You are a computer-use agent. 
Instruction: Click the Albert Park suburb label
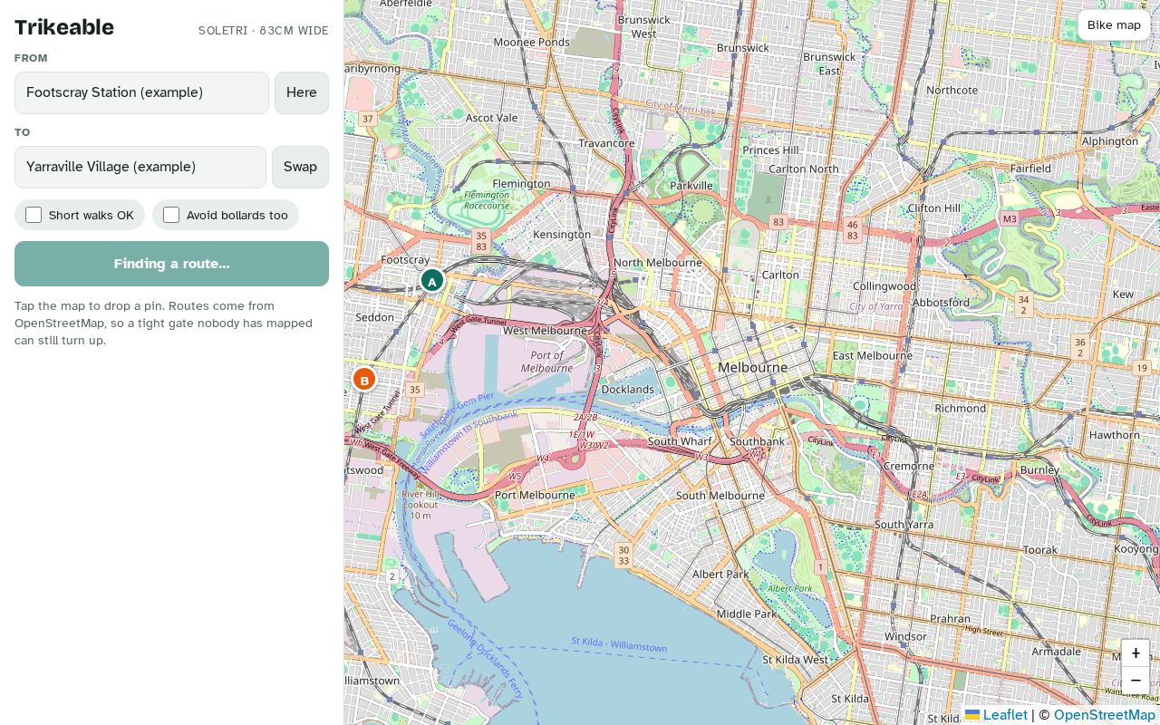(x=720, y=574)
